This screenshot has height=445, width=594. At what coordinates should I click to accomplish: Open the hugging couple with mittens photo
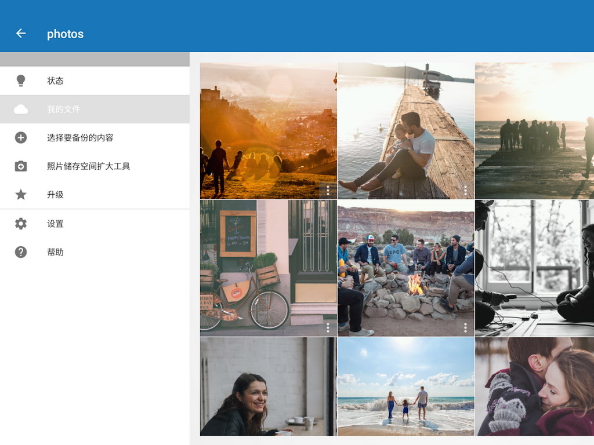point(534,386)
